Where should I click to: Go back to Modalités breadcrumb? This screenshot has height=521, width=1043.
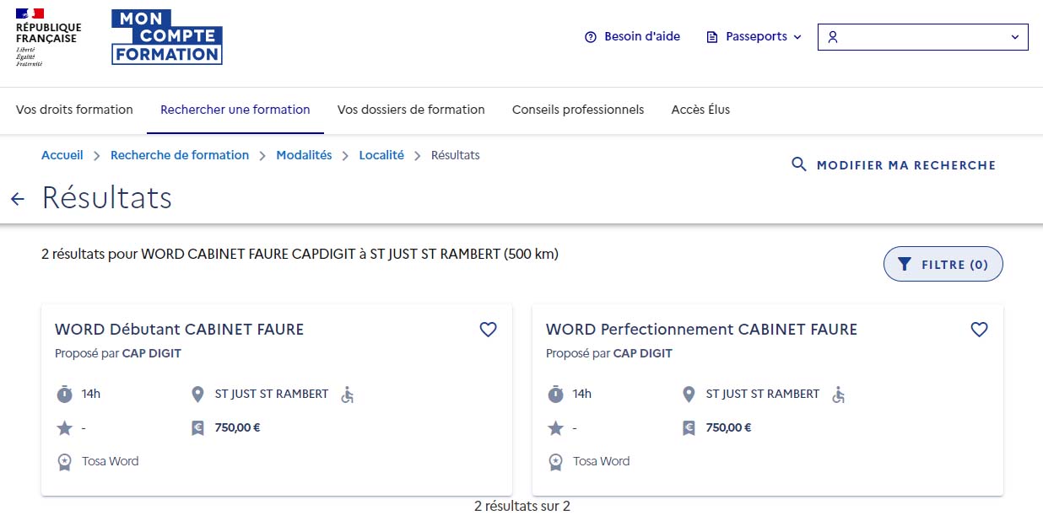304,155
